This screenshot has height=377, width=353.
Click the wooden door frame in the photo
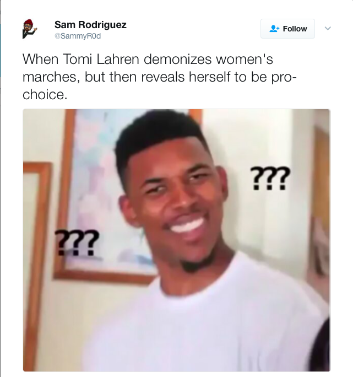pos(321,204)
